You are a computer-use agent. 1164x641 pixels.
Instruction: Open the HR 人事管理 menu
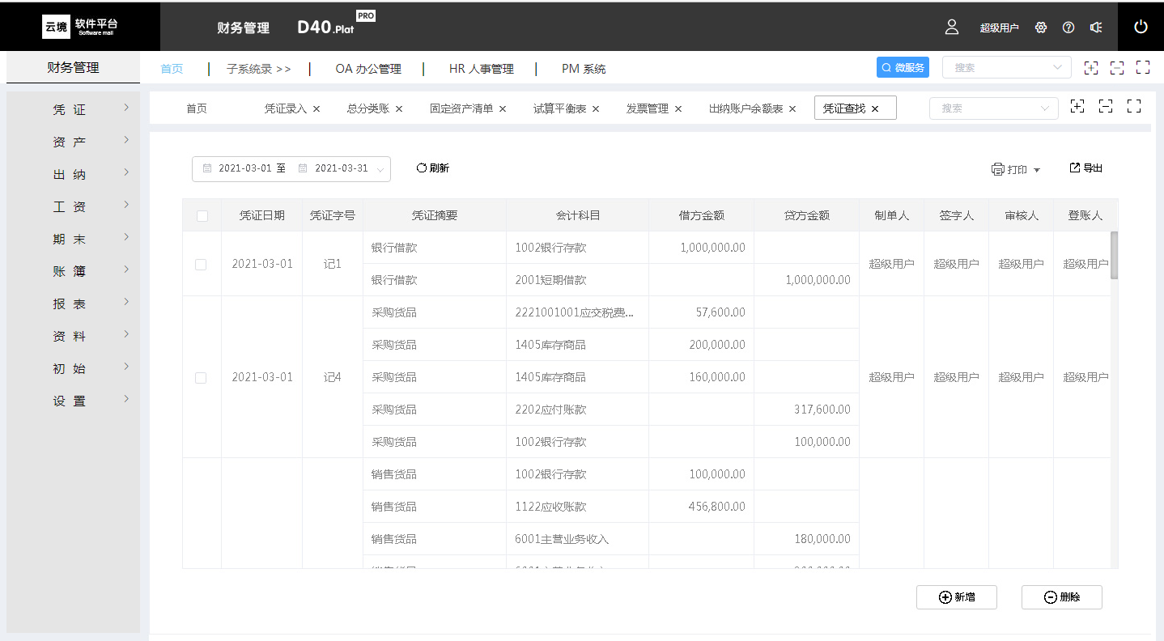click(x=481, y=69)
